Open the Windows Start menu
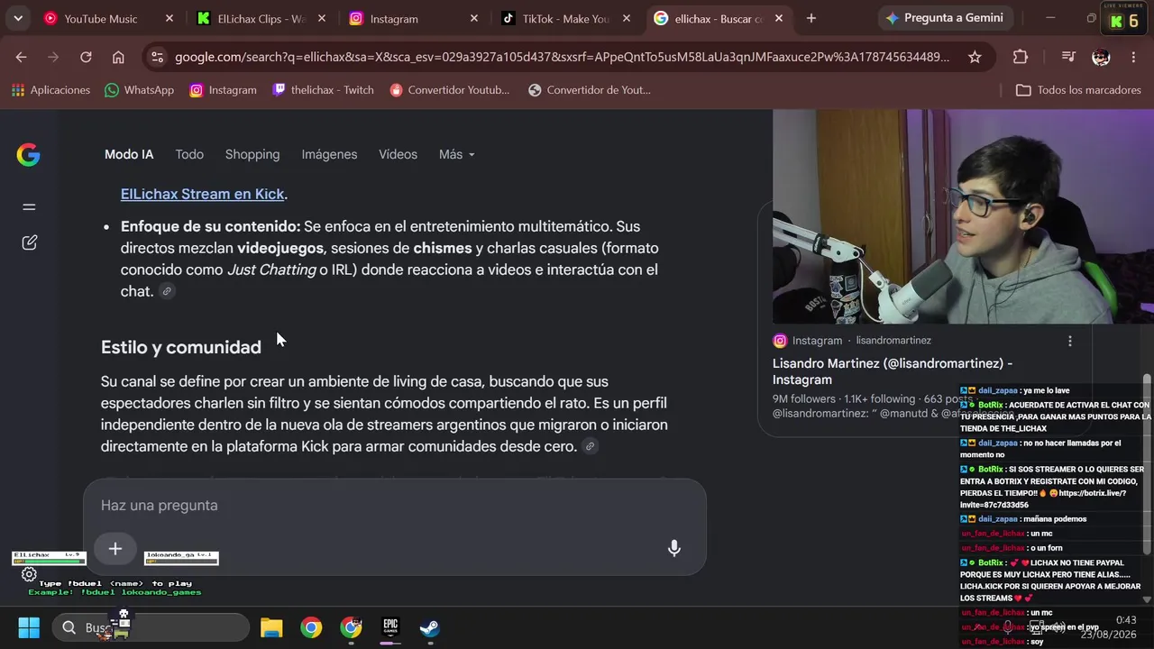1154x649 pixels. (x=29, y=627)
